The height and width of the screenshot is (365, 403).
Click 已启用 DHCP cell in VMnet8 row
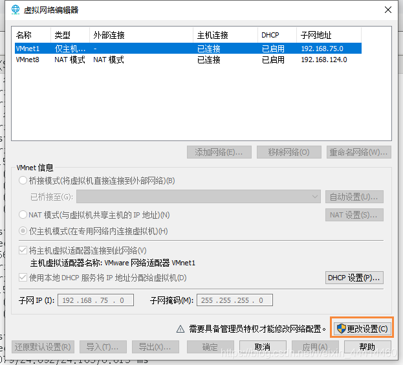click(x=273, y=60)
